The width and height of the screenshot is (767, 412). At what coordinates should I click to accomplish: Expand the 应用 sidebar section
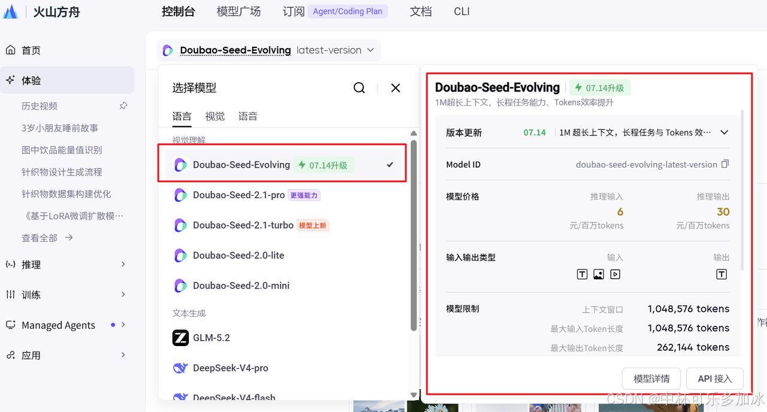[123, 355]
